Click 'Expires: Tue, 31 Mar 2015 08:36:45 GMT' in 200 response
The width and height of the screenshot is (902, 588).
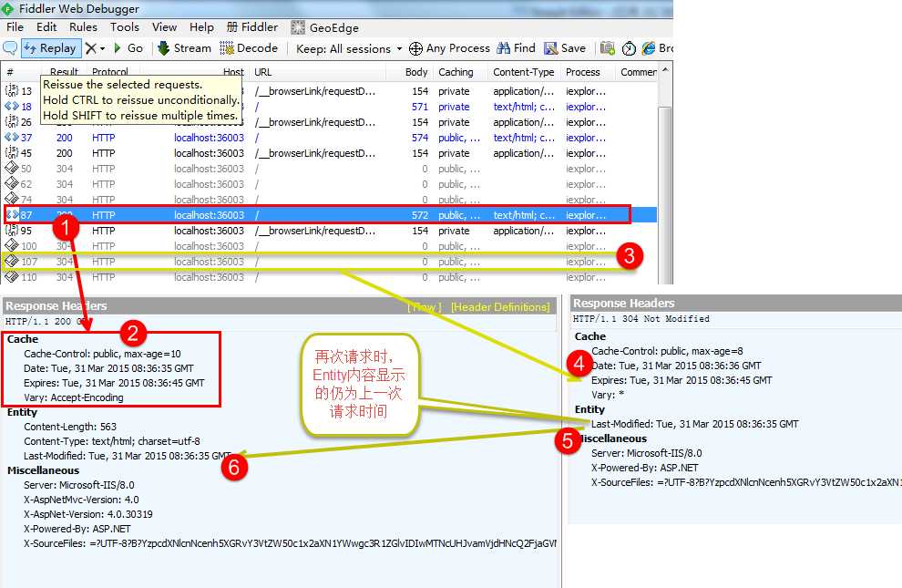114,383
